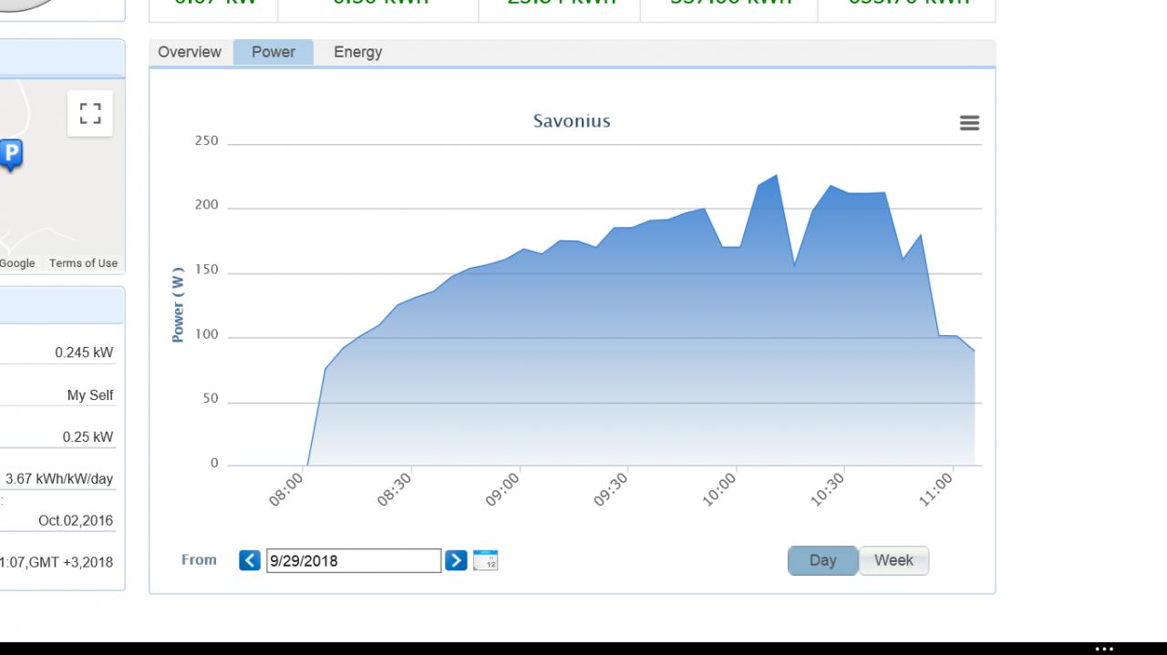The height and width of the screenshot is (655, 1167).
Task: Go to next day arrow
Action: [x=456, y=560]
